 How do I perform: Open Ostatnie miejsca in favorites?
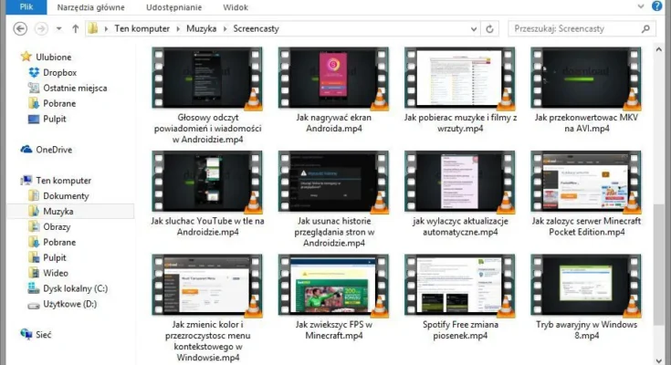point(75,89)
